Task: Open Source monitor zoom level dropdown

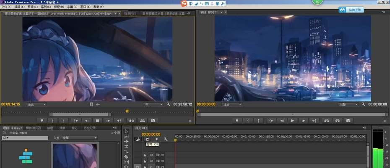Action: click(36, 105)
